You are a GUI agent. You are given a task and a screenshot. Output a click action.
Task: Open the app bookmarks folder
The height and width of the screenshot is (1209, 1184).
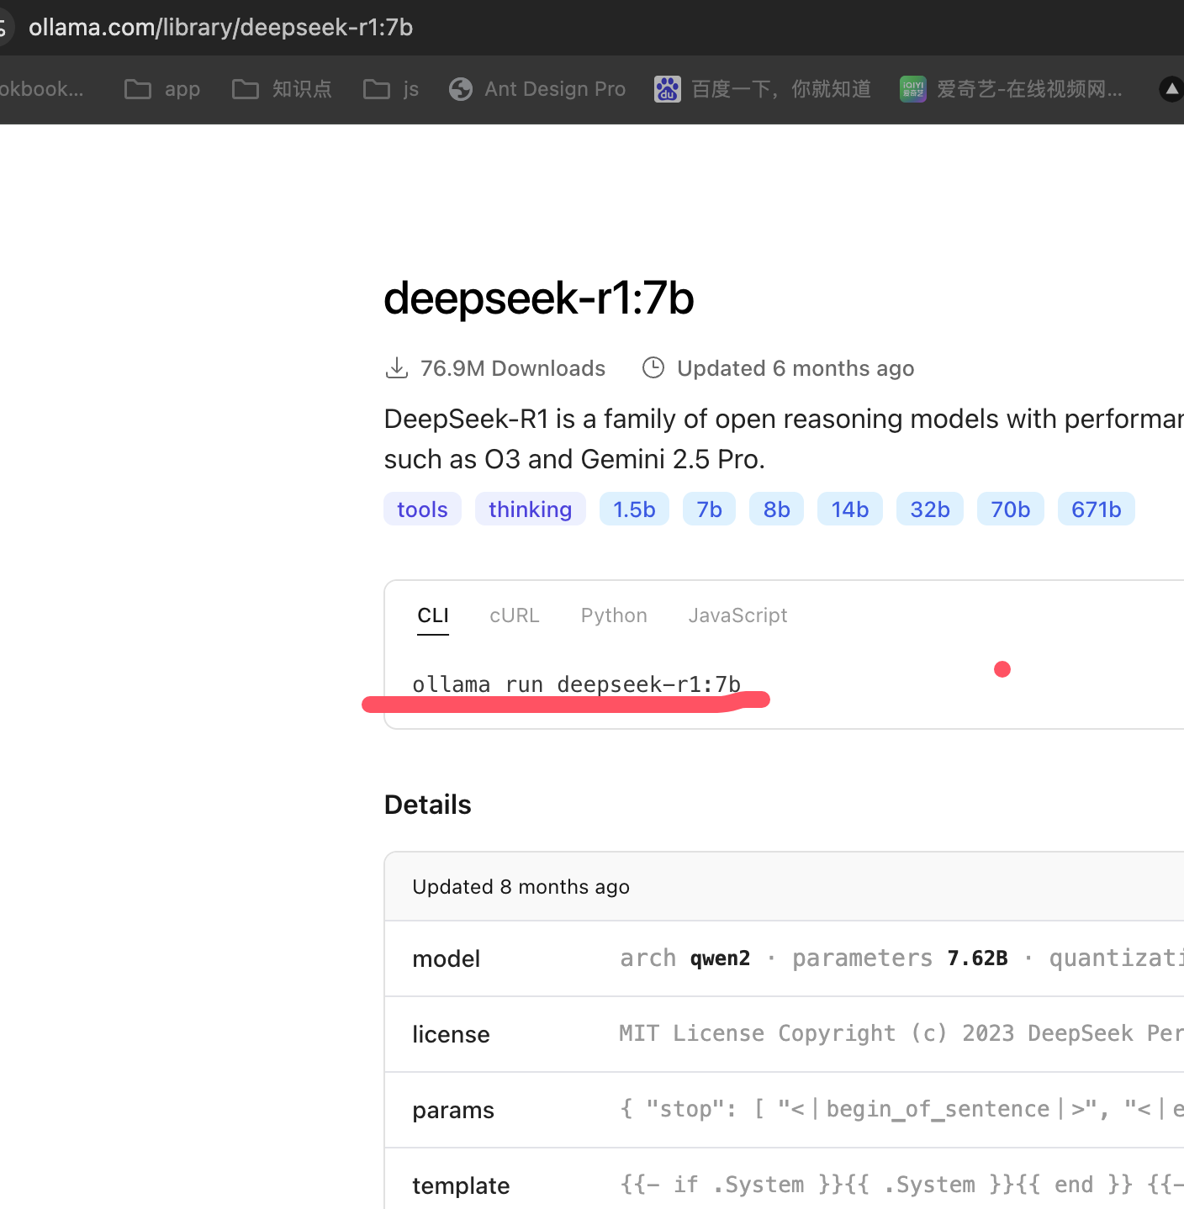coord(162,89)
